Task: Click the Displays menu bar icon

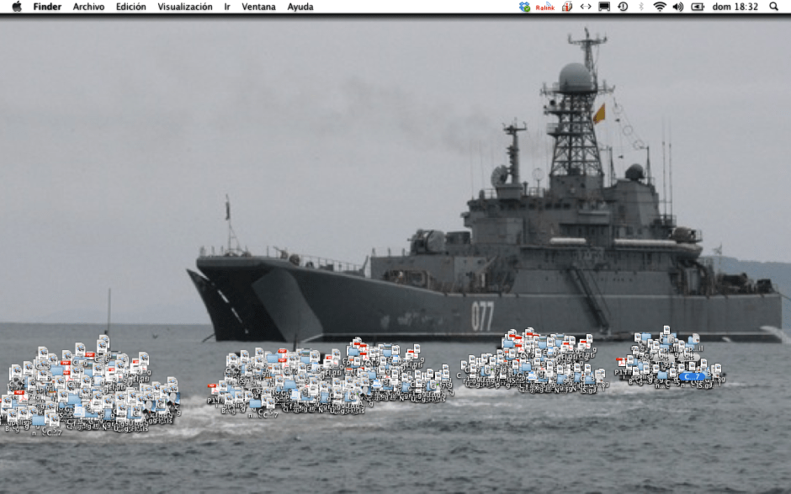Action: (x=606, y=7)
